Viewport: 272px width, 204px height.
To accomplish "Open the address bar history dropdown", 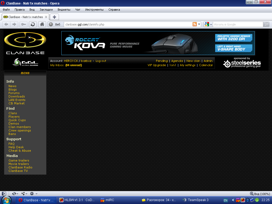I will point(199,24).
